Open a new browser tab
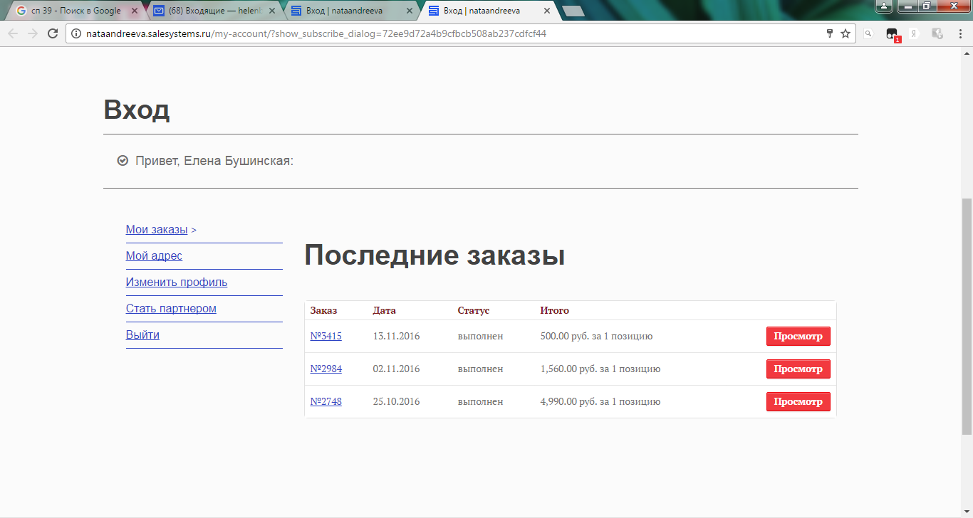The image size is (973, 518). (573, 11)
